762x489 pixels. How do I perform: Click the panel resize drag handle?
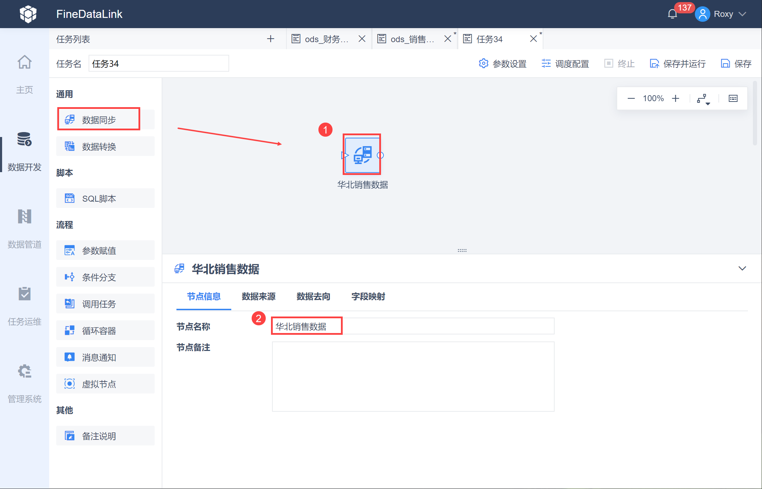[462, 250]
